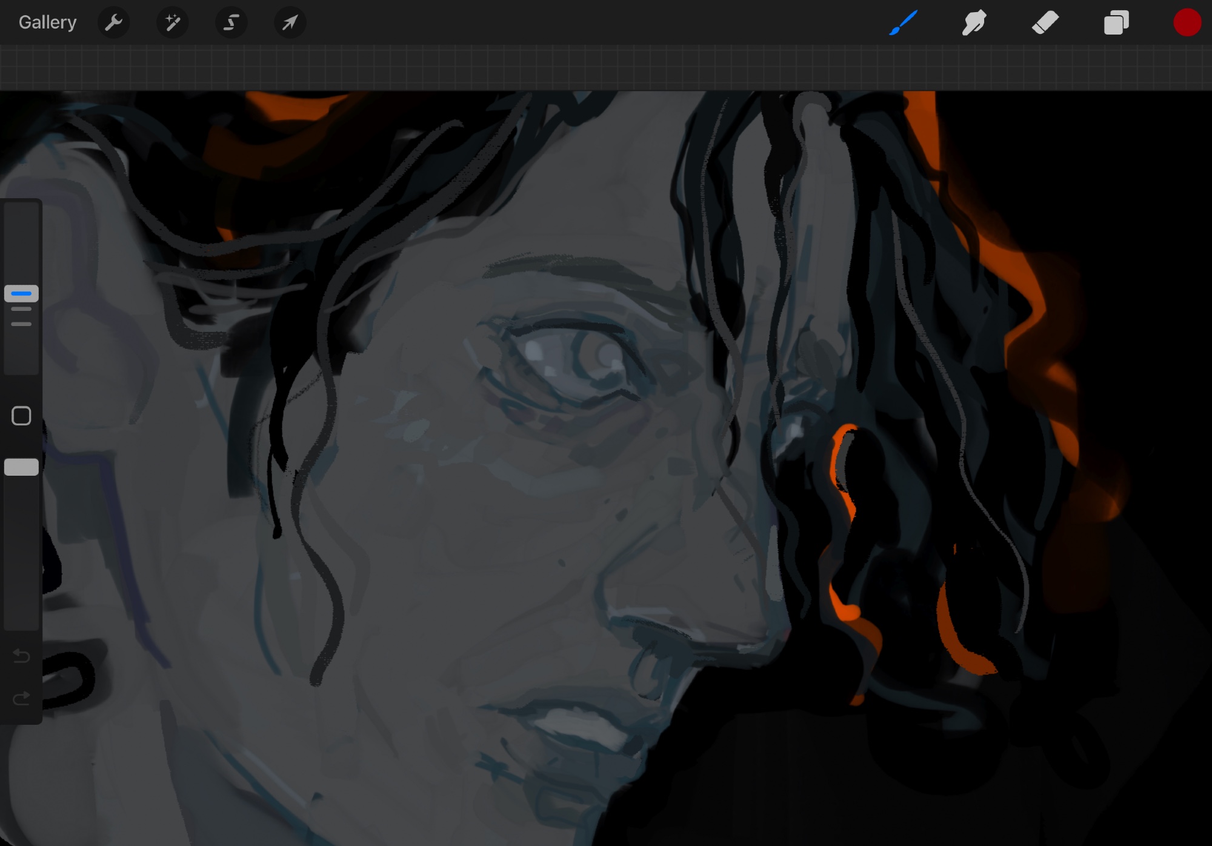This screenshot has width=1212, height=846.
Task: Undo the last stroke with sidebar arrow
Action: point(21,656)
